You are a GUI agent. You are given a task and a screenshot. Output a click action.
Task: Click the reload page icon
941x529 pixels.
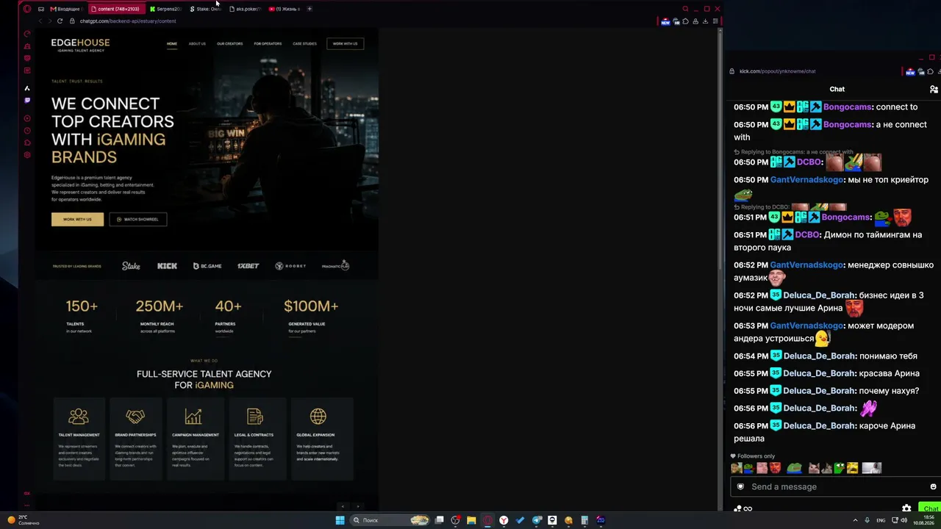[x=60, y=21]
